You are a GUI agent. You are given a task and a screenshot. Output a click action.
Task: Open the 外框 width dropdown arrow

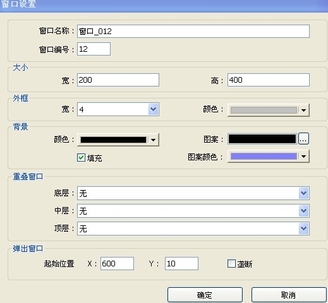click(153, 109)
